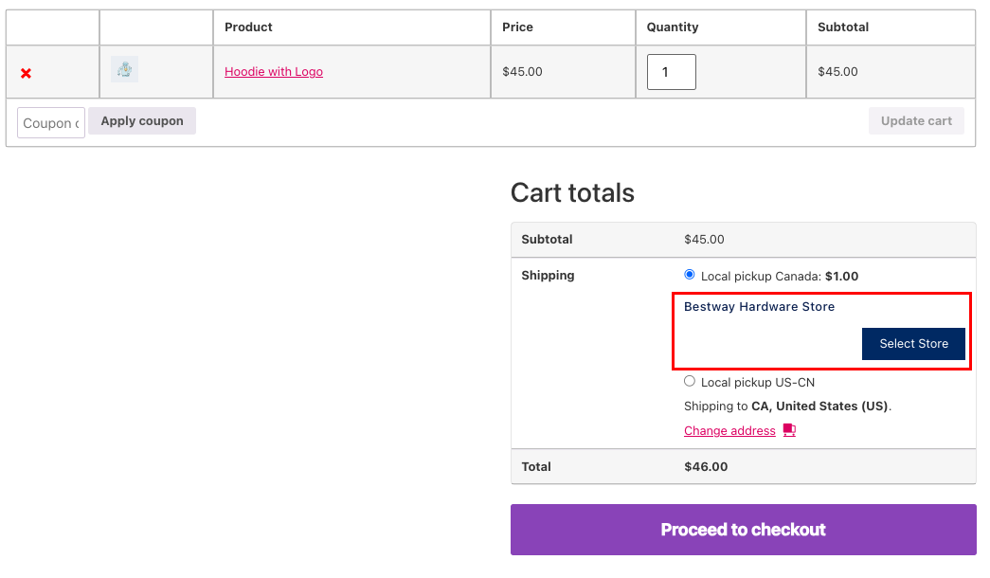Click the $46.00 total amount
The width and height of the screenshot is (990, 578).
click(706, 467)
